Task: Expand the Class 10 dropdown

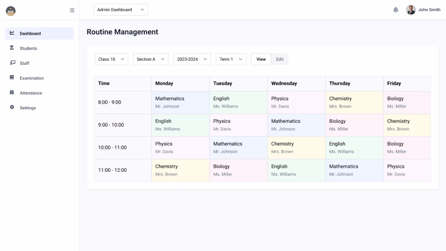Action: click(x=111, y=59)
